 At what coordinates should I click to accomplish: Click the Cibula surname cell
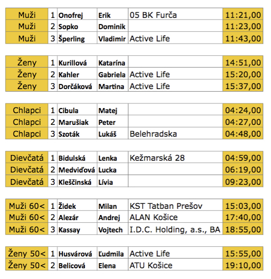coord(77,110)
